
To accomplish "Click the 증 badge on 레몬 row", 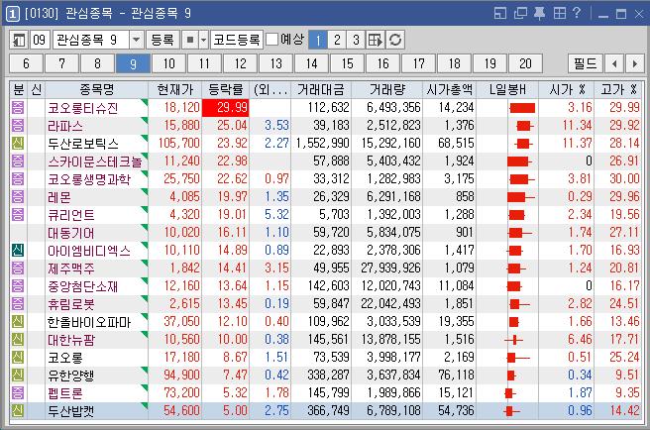I will click(18, 196).
